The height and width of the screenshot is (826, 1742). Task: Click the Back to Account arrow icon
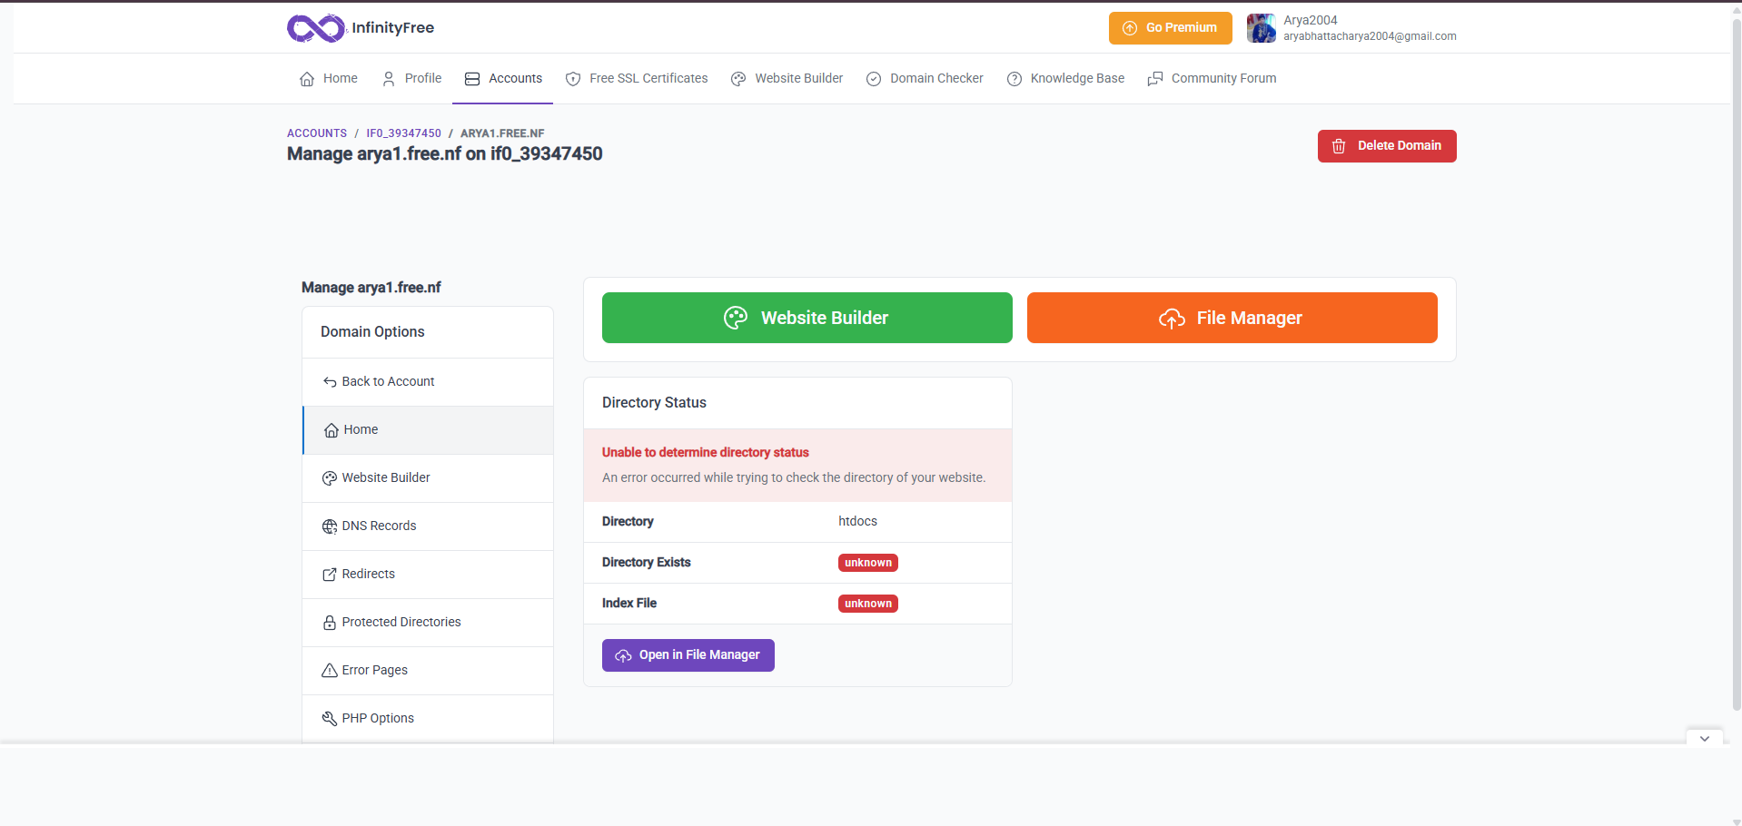pos(330,382)
